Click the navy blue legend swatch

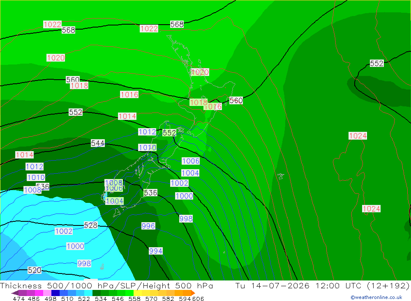point(55,293)
